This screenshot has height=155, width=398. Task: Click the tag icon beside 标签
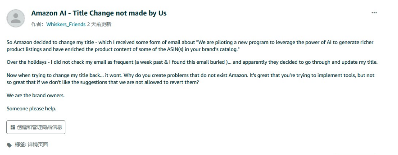pos(9,145)
